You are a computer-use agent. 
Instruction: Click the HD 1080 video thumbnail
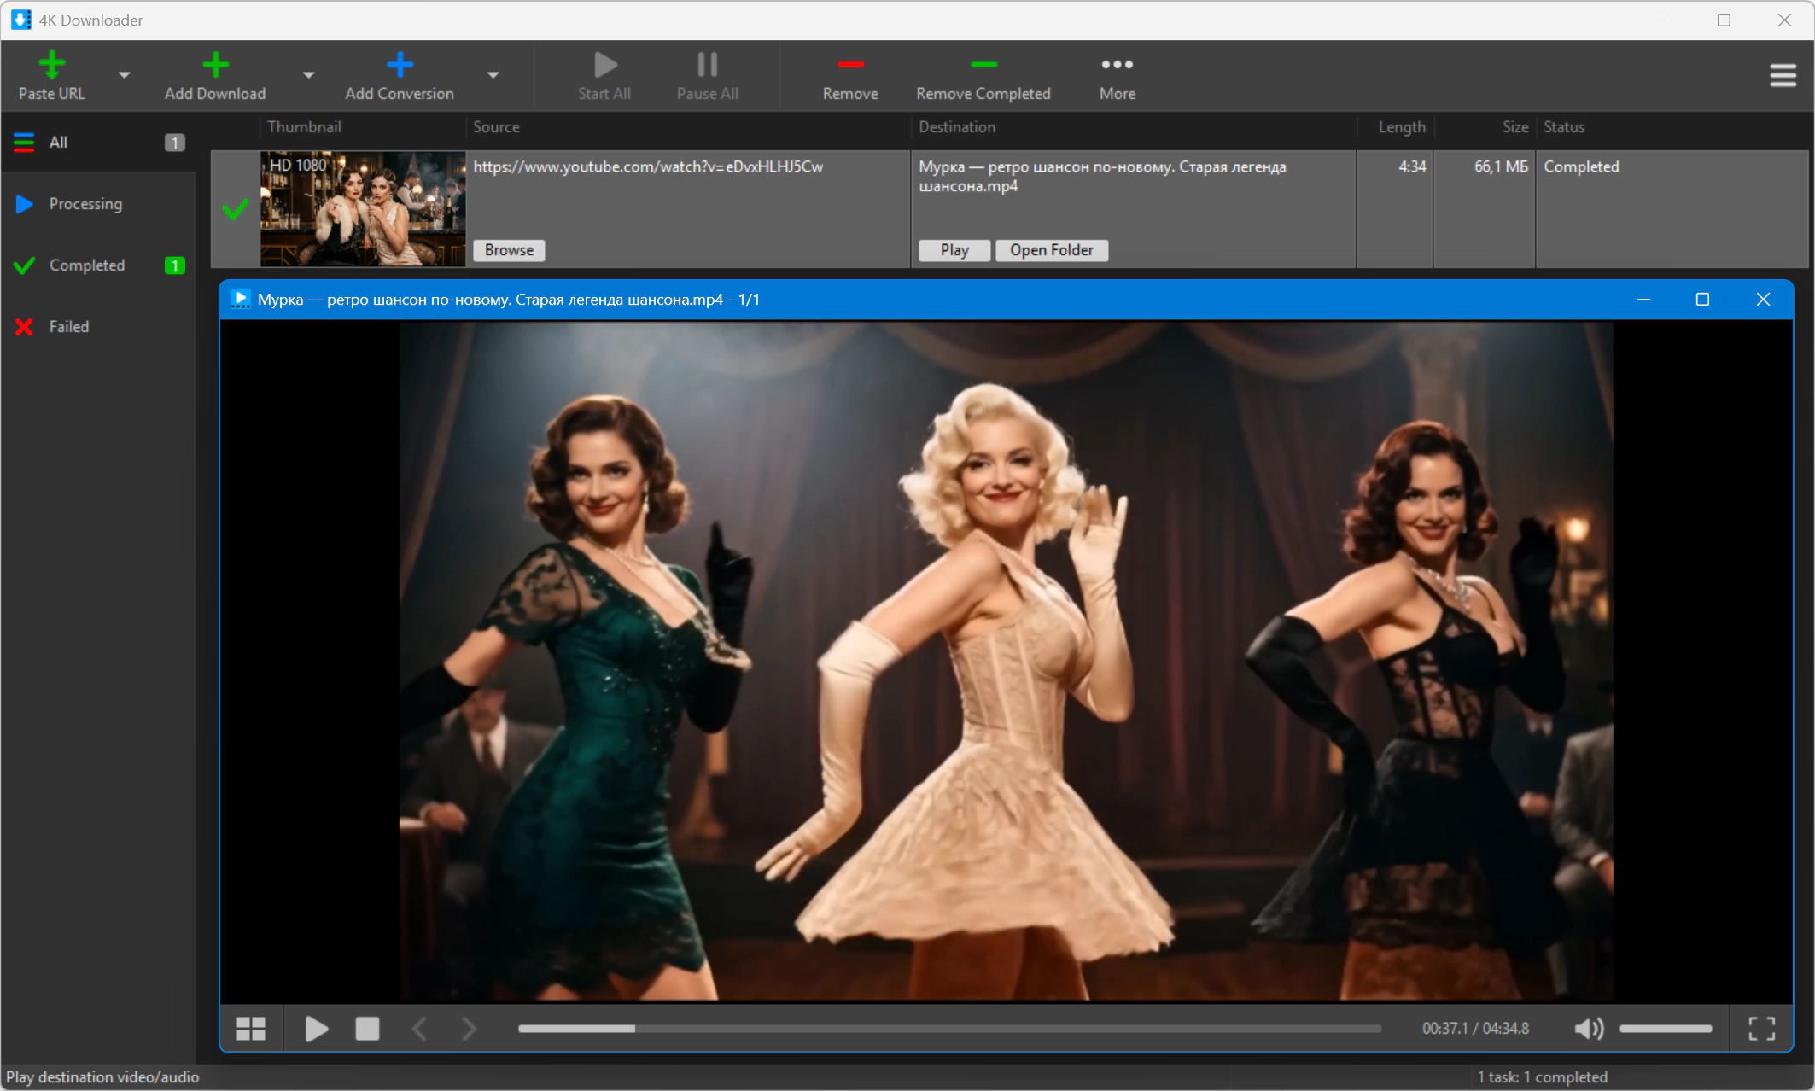(363, 209)
